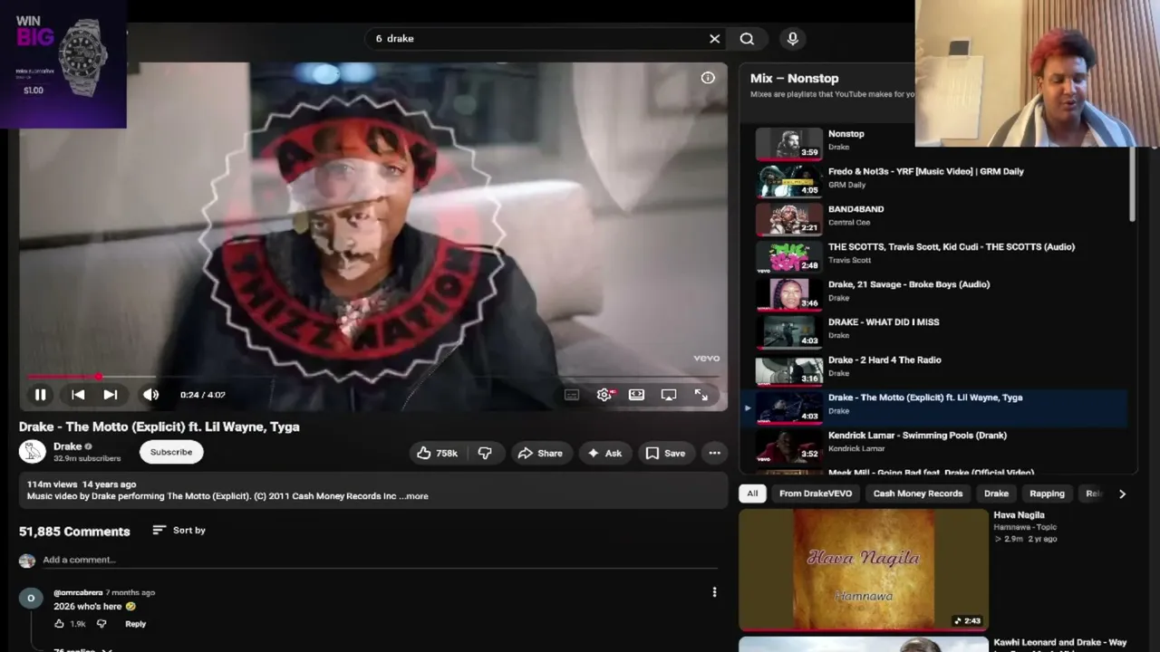Select the Rapping filter chip
Viewport: 1160px width, 652px height.
(x=1047, y=494)
